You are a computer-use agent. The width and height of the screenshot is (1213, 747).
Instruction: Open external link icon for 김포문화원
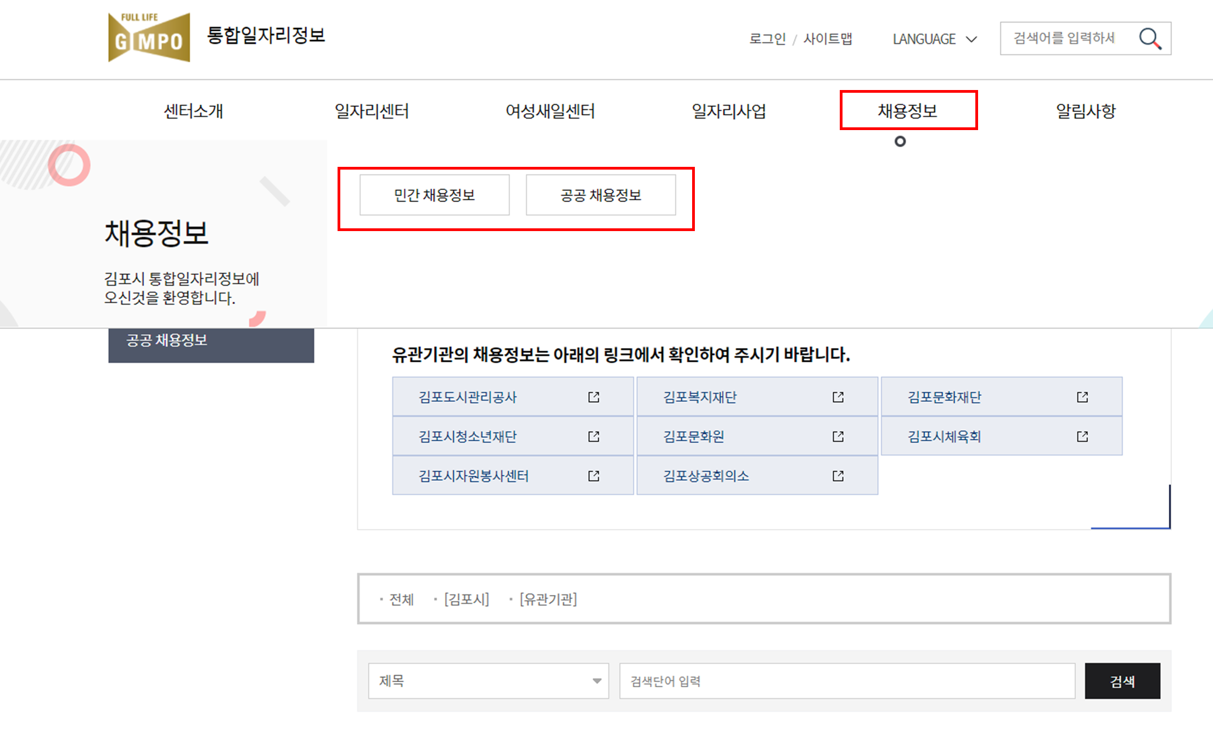838,436
